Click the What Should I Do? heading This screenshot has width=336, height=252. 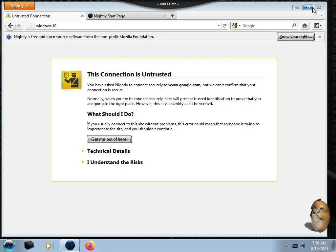pos(110,114)
